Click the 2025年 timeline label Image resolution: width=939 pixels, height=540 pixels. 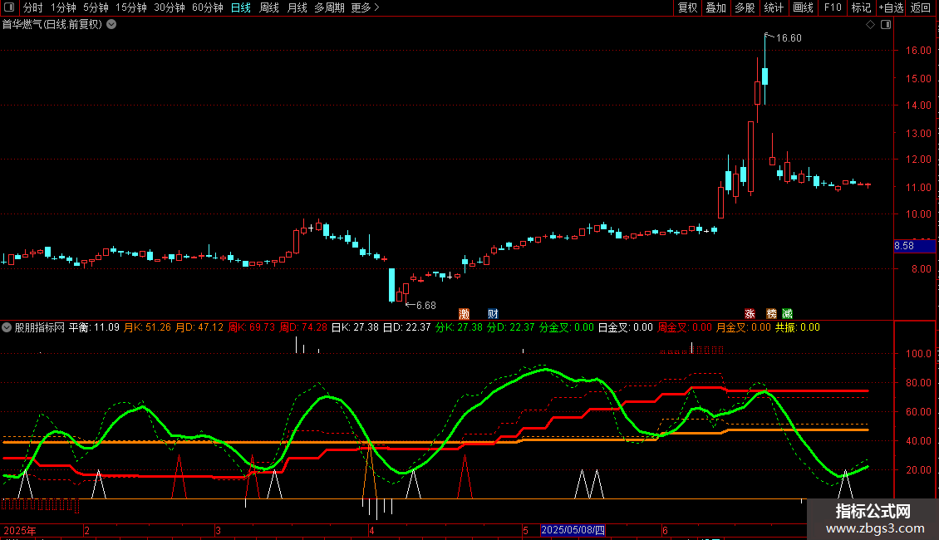[x=20, y=530]
